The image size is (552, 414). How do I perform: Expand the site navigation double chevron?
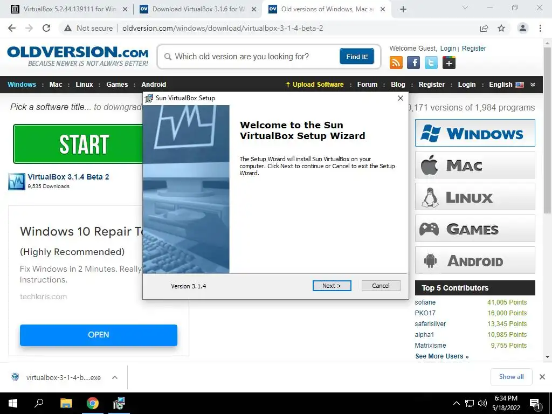click(533, 85)
